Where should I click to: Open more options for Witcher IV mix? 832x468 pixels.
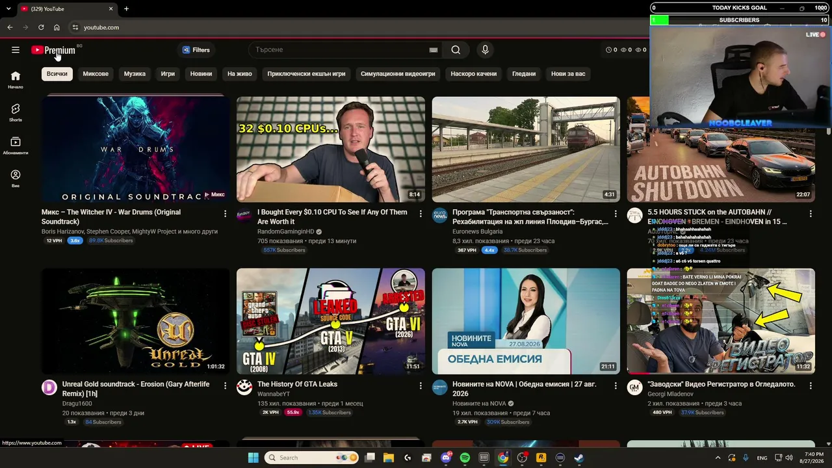226,214
